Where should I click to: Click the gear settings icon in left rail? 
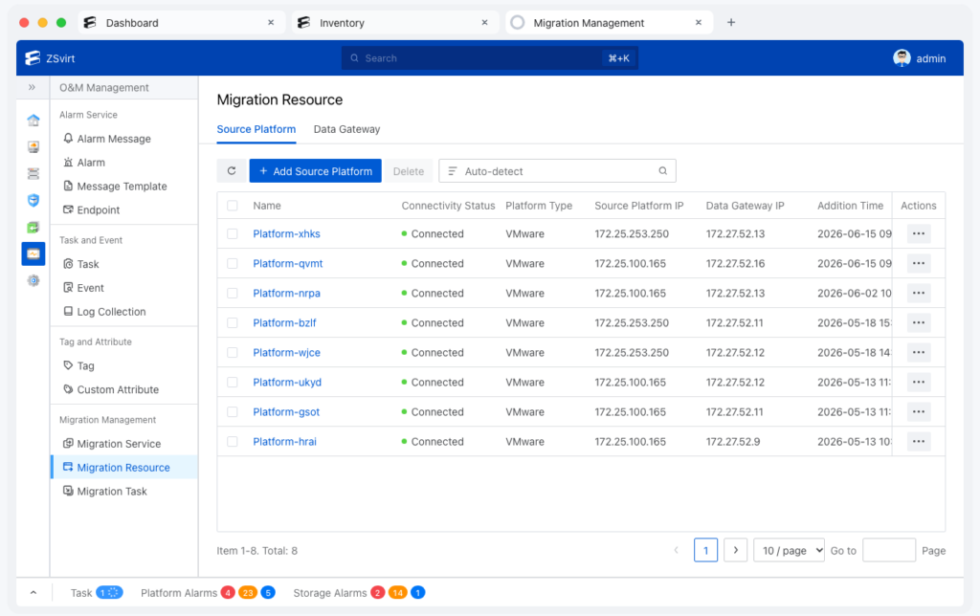33,280
